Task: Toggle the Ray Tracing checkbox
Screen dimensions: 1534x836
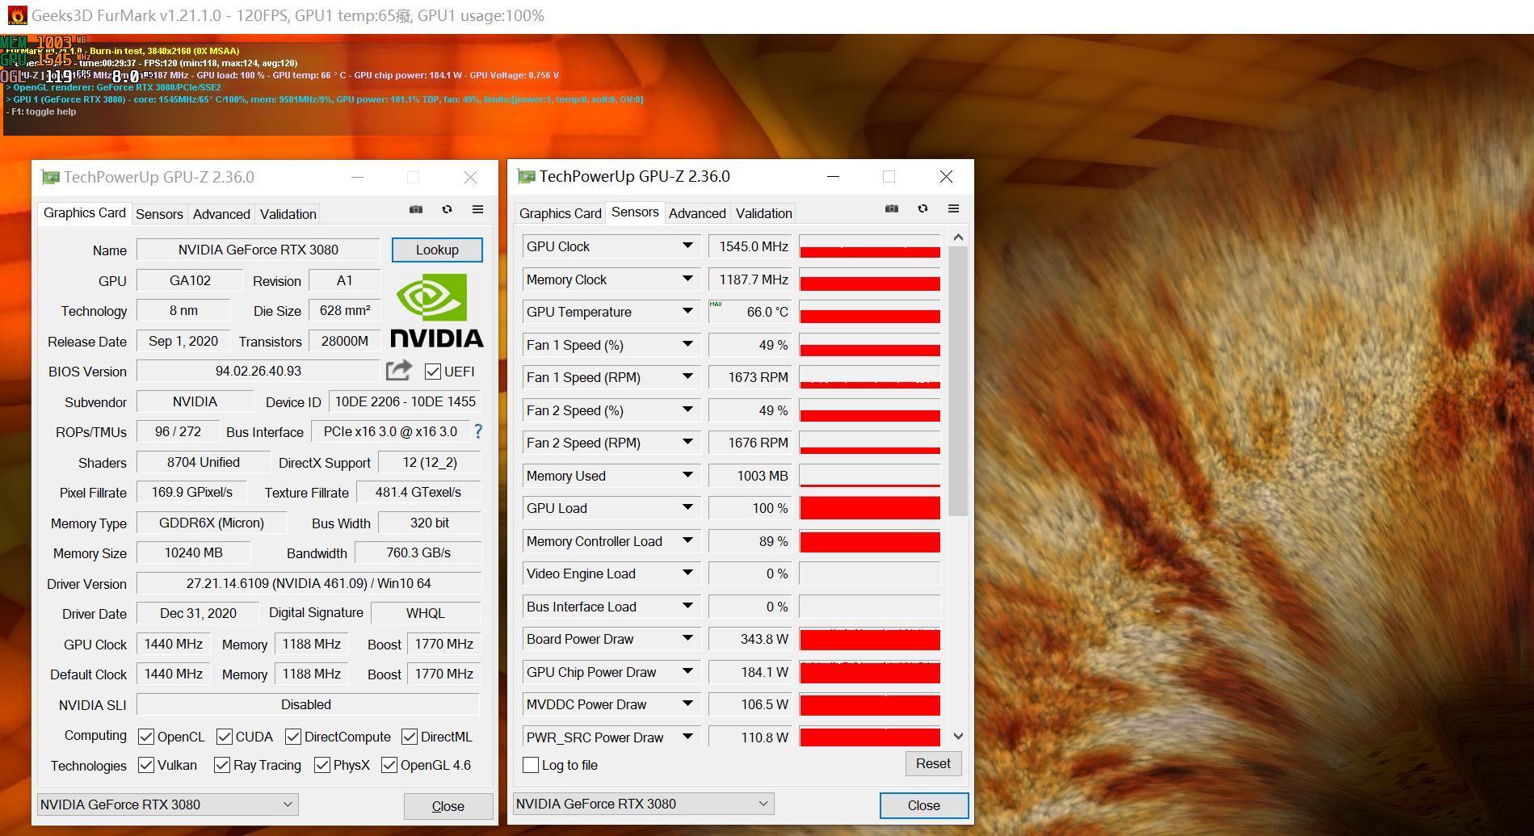Action: pyautogui.click(x=222, y=765)
